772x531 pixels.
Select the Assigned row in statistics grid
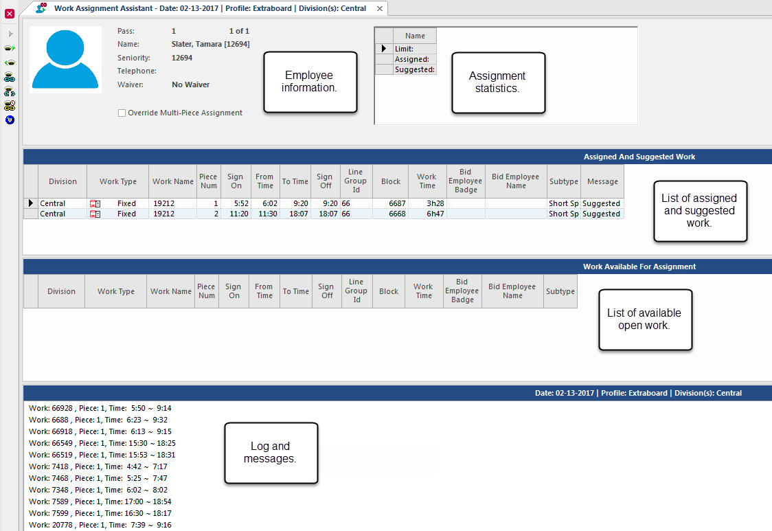tap(412, 59)
